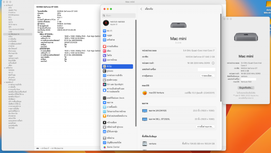271x153 pixels.
Task: Open the Notifications bell icon
Action: [104, 46]
